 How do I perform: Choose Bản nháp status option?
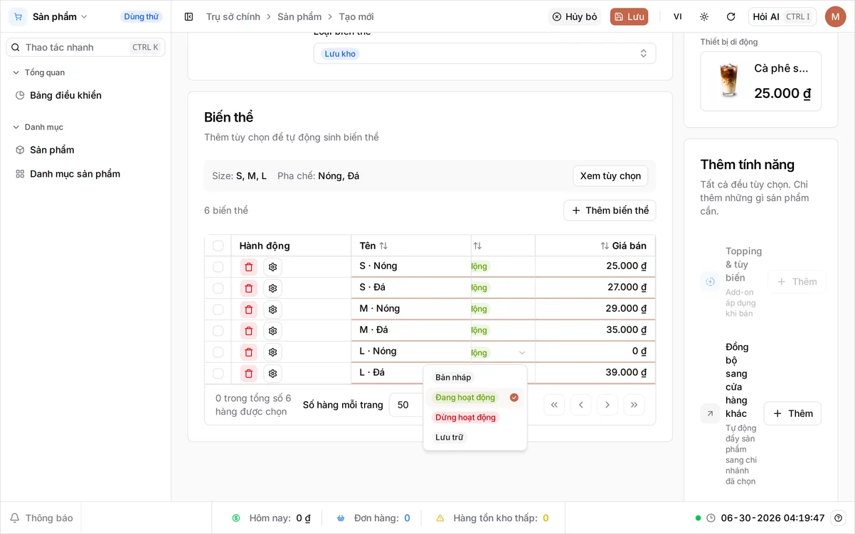coord(475,378)
